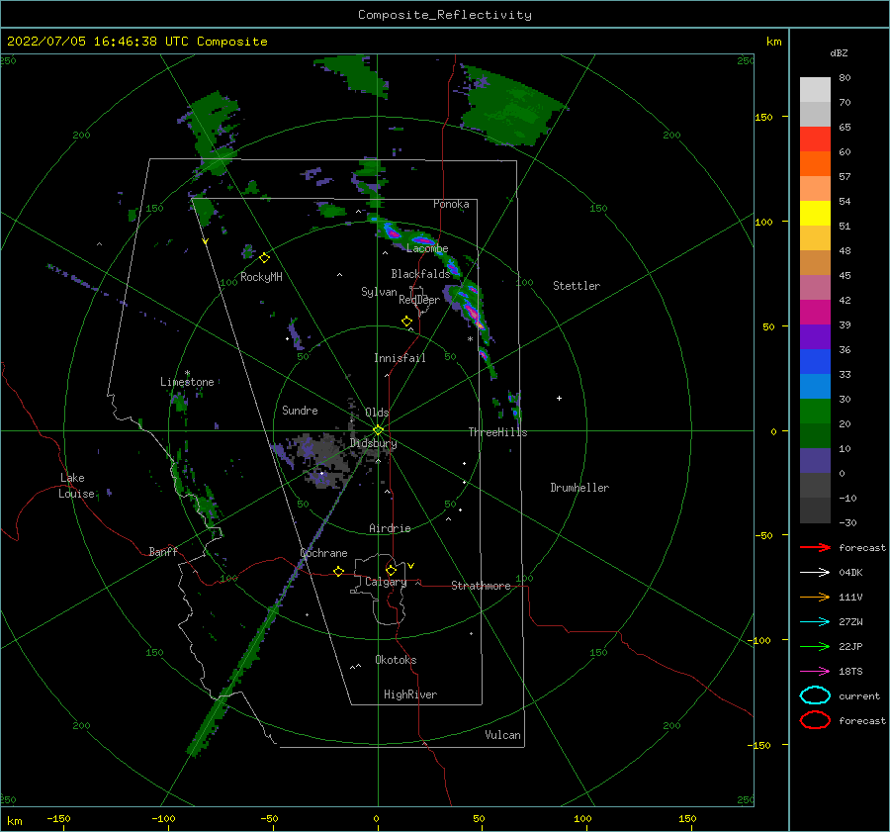Click the magenta swatch below 42 dBZ
890x832 pixels.
click(815, 313)
